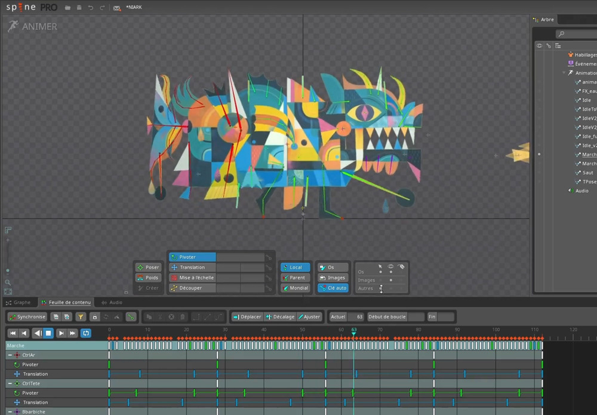This screenshot has width=597, height=415.
Task: Click the Début de boucle value field
Action: click(416, 316)
